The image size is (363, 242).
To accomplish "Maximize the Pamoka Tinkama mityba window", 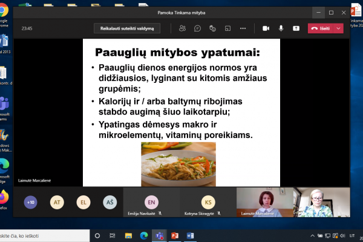I will (331, 13).
